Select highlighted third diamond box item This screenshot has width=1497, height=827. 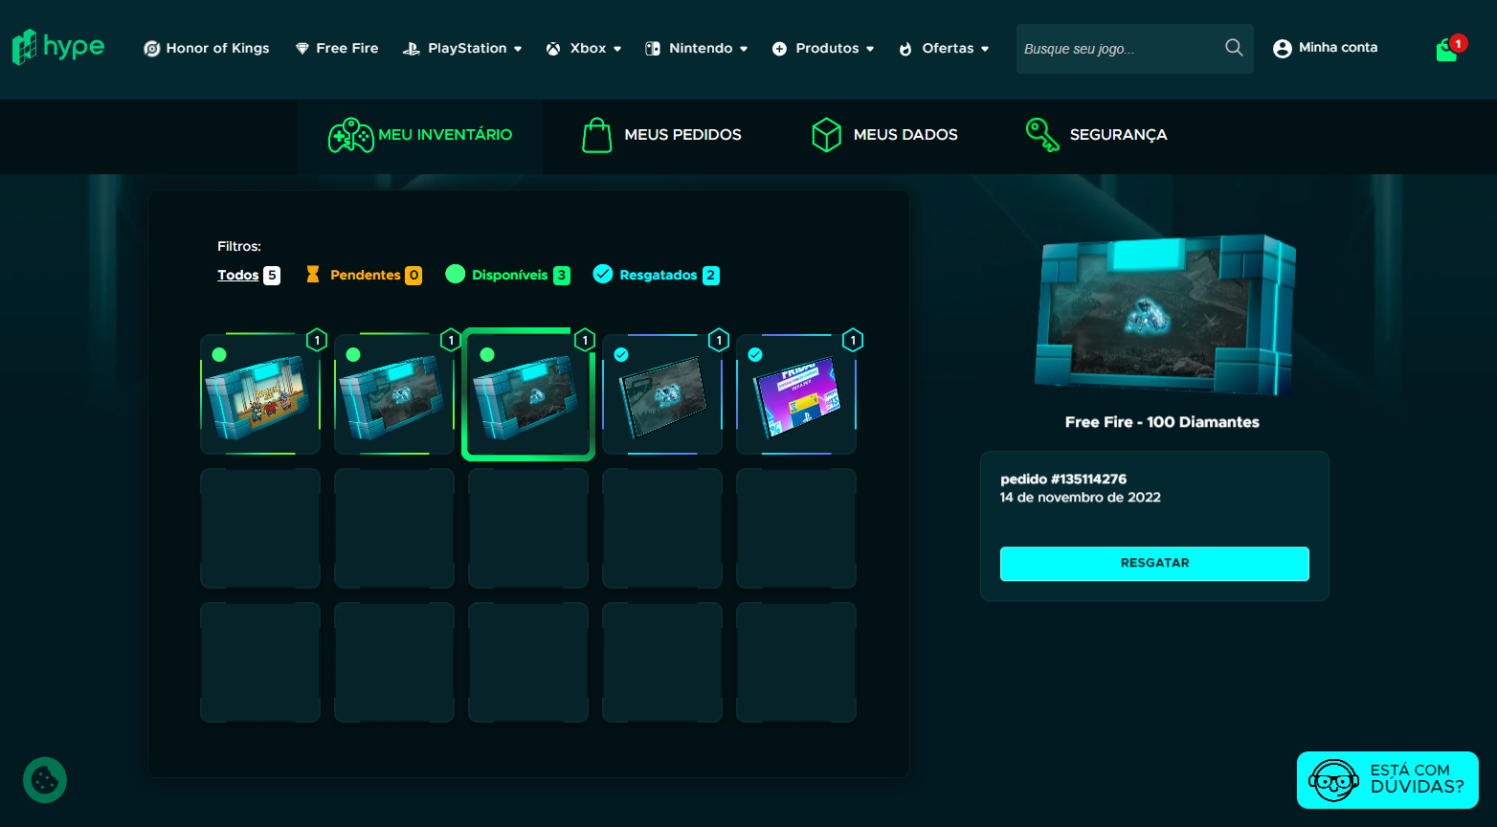528,394
